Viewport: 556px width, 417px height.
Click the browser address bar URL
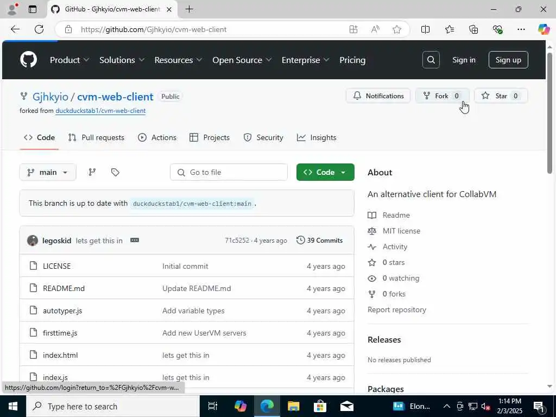(154, 29)
